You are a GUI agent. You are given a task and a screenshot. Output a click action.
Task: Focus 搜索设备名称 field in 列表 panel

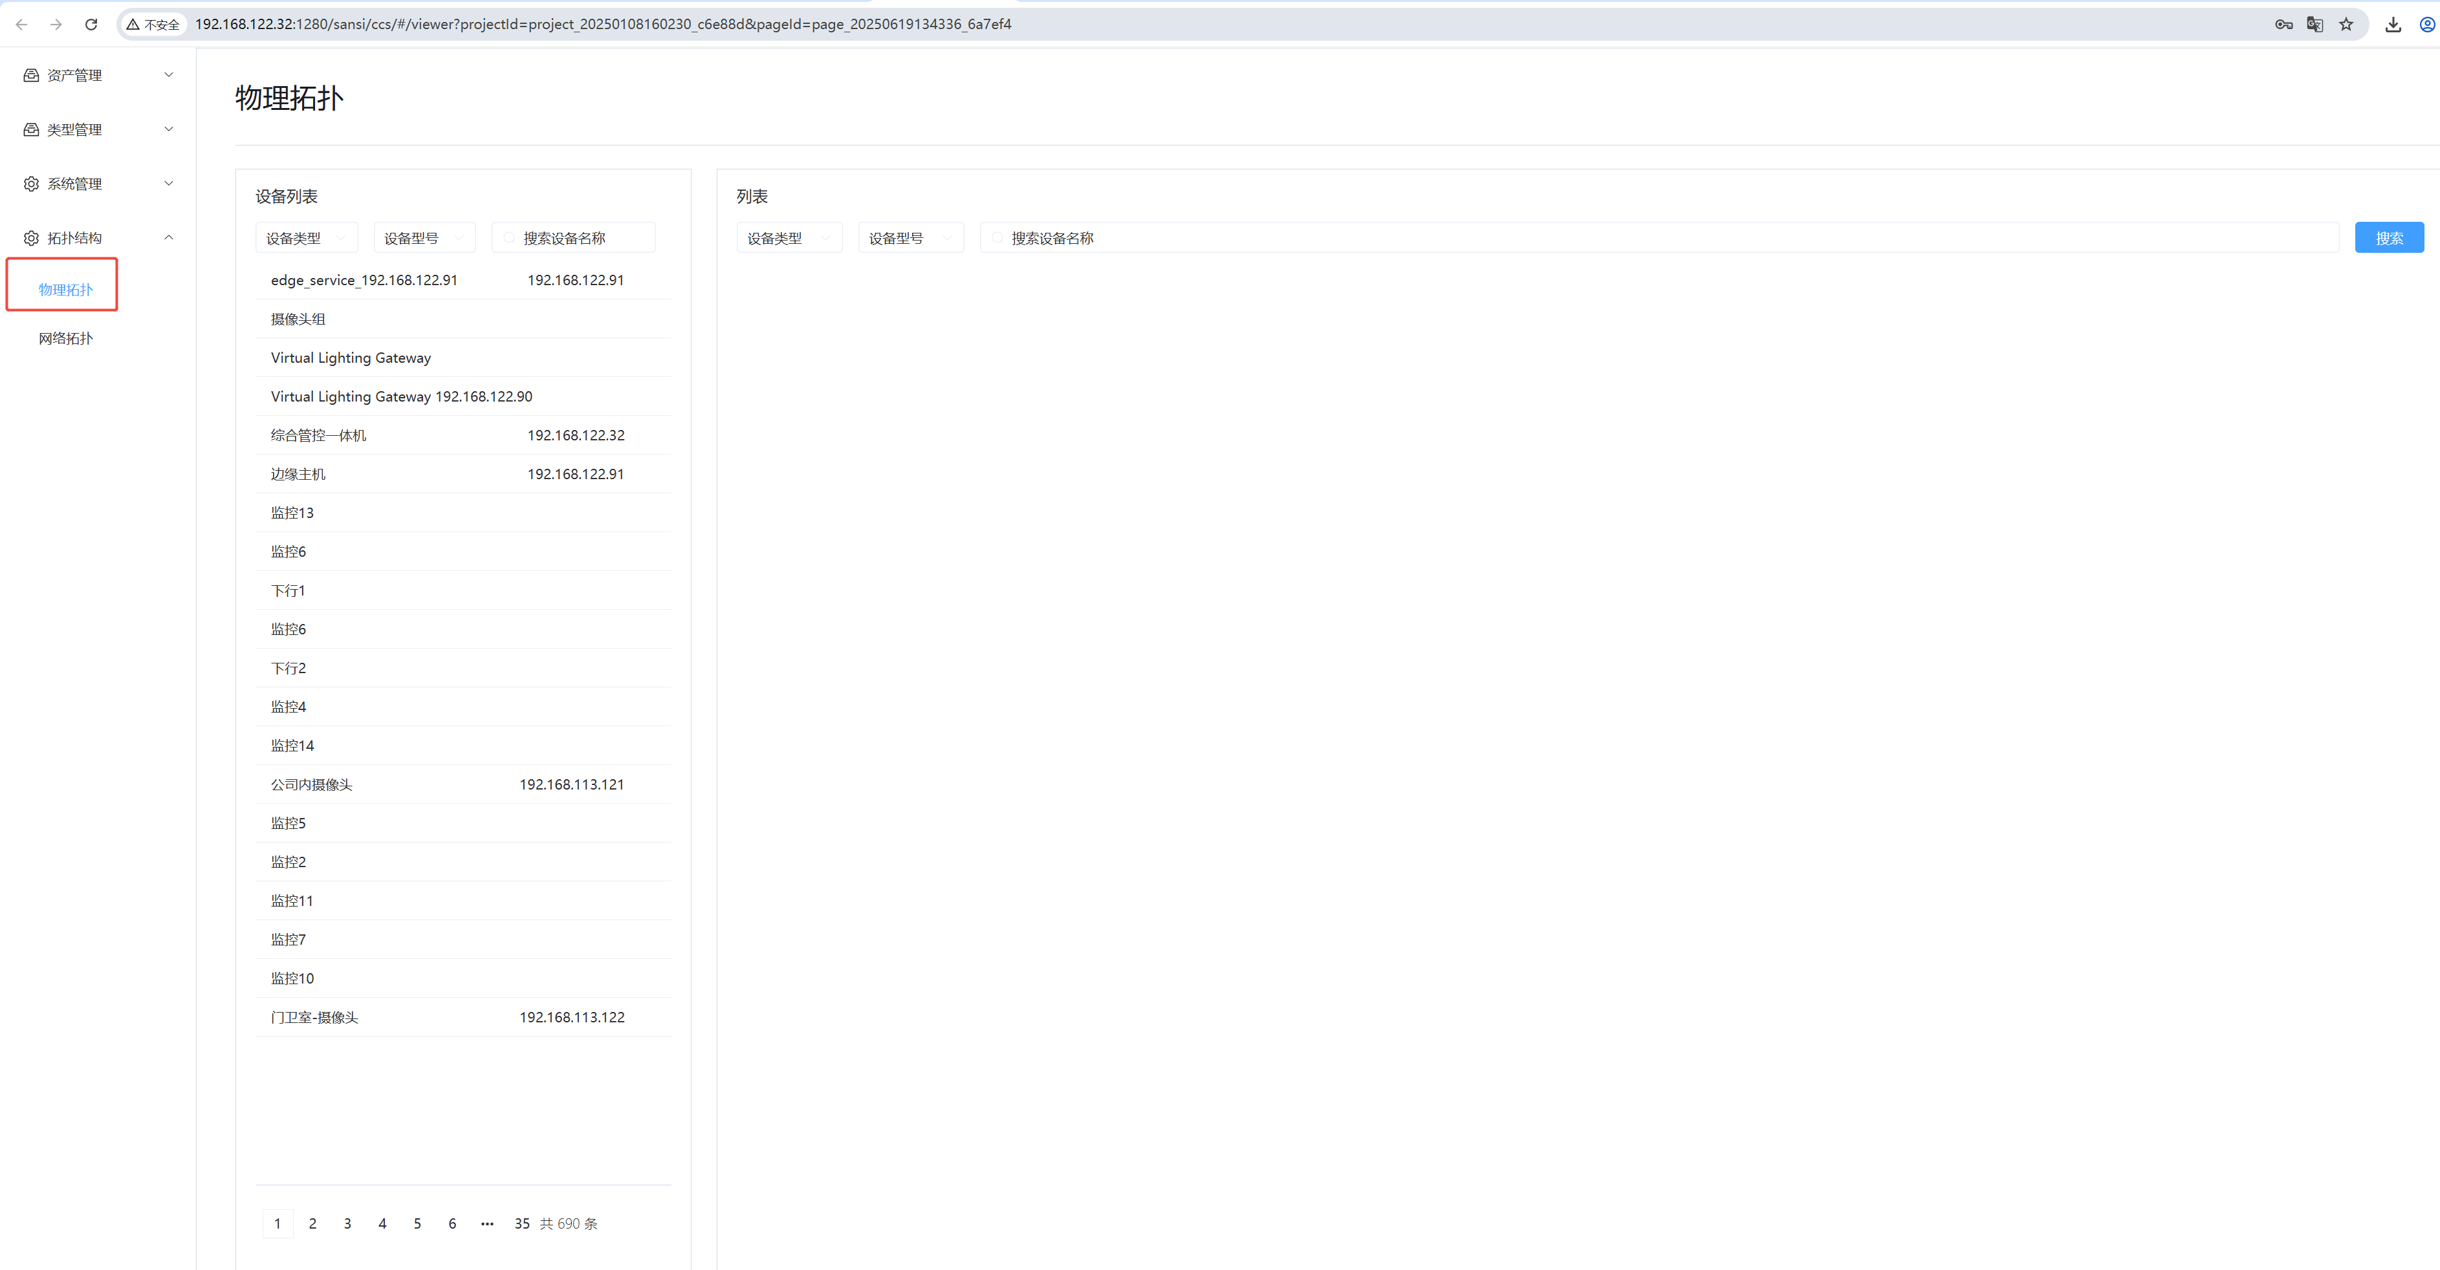(1659, 238)
